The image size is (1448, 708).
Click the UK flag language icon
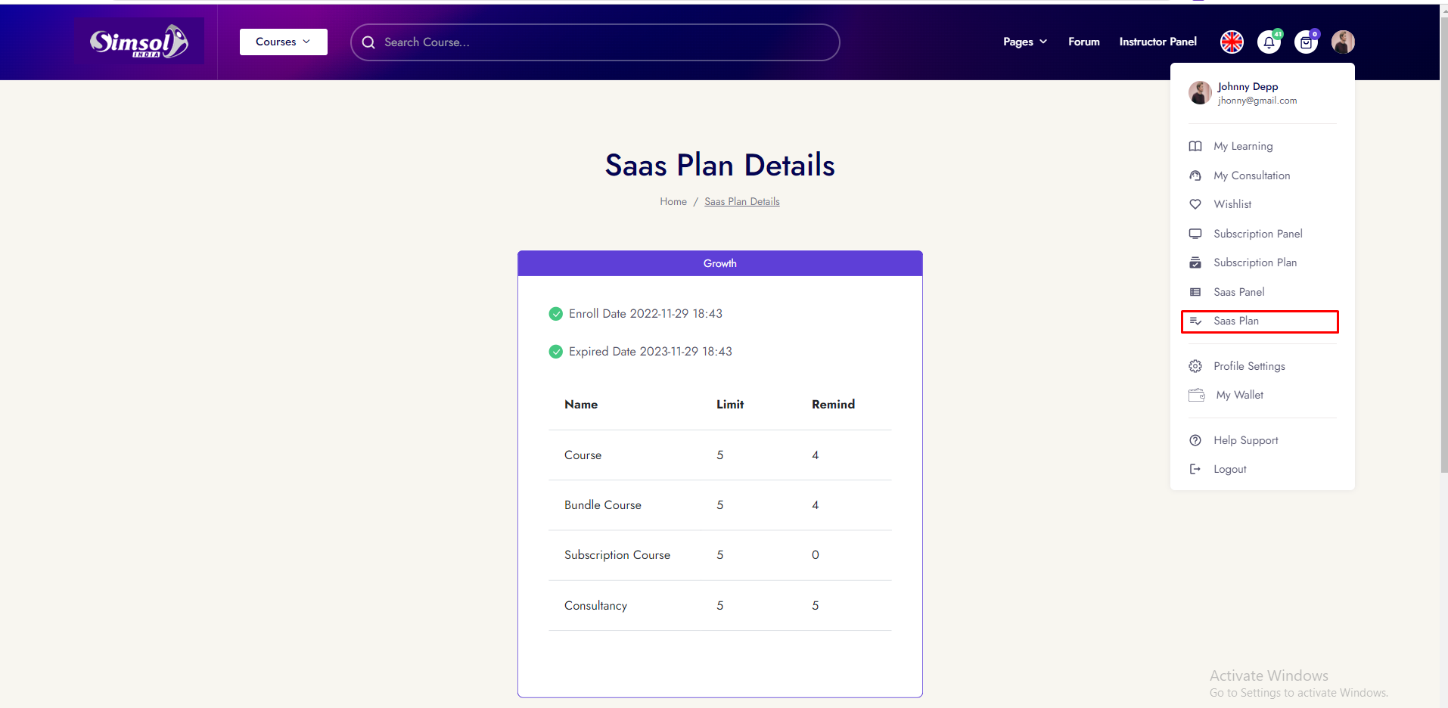[1232, 42]
